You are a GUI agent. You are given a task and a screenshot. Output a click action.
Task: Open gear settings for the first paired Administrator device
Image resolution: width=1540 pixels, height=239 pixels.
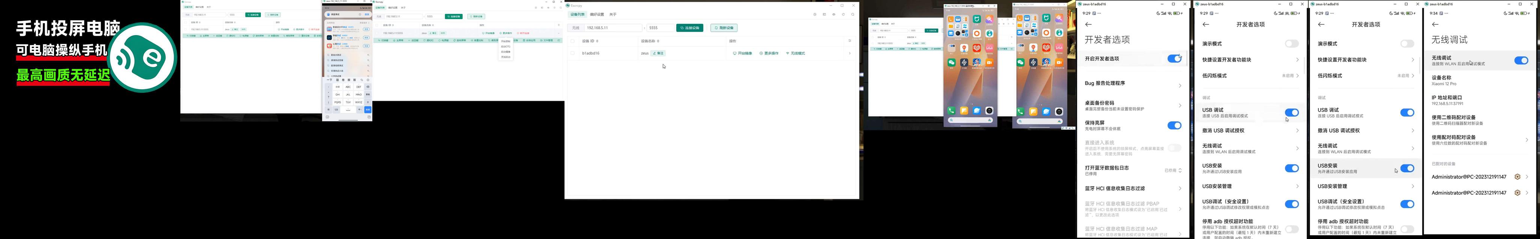(x=1517, y=177)
